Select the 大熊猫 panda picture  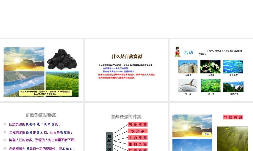point(210,67)
